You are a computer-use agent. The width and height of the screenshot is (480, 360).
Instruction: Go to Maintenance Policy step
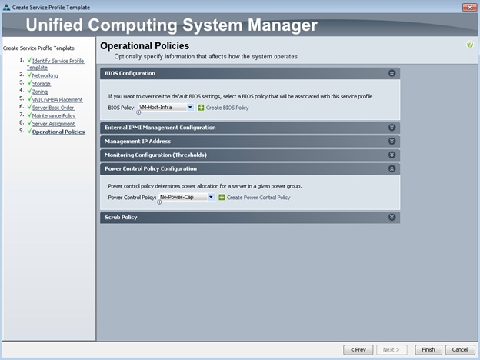click(54, 115)
